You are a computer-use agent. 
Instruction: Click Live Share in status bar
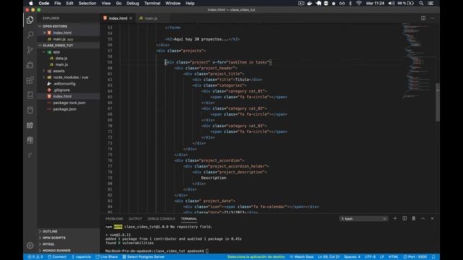coord(106,257)
